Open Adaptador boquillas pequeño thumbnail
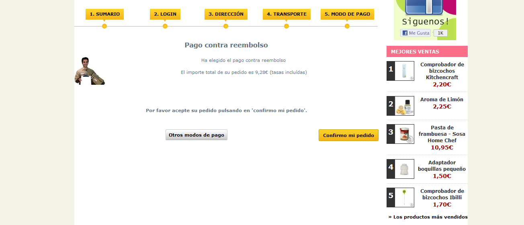 pyautogui.click(x=405, y=169)
